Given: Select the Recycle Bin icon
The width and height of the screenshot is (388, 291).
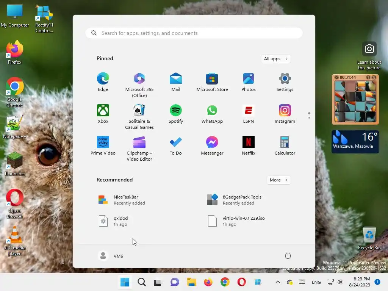Looking at the screenshot, I should tap(369, 238).
